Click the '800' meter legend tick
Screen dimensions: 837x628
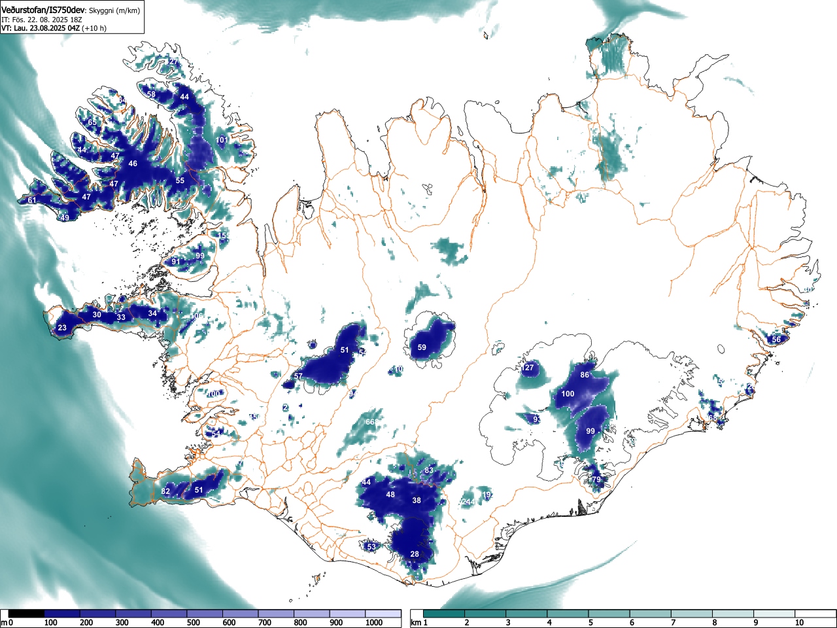coord(300,623)
